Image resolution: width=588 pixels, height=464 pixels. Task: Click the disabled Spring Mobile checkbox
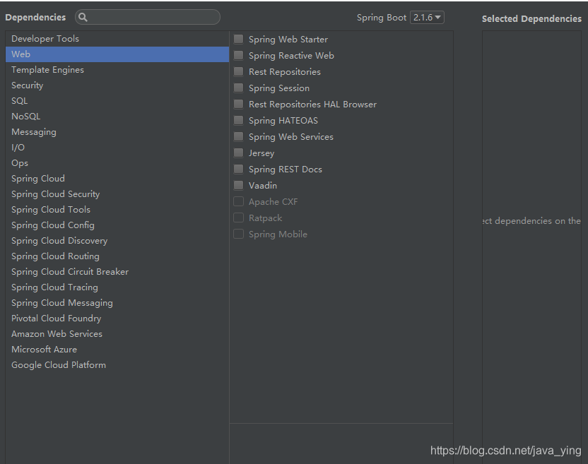coord(238,234)
